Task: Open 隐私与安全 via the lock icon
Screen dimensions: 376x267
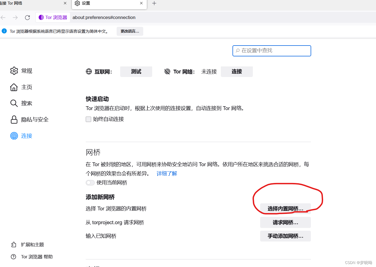Action: point(14,119)
